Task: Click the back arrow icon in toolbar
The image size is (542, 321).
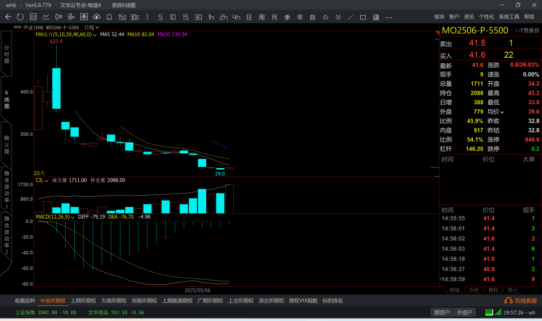Action: 9,17
